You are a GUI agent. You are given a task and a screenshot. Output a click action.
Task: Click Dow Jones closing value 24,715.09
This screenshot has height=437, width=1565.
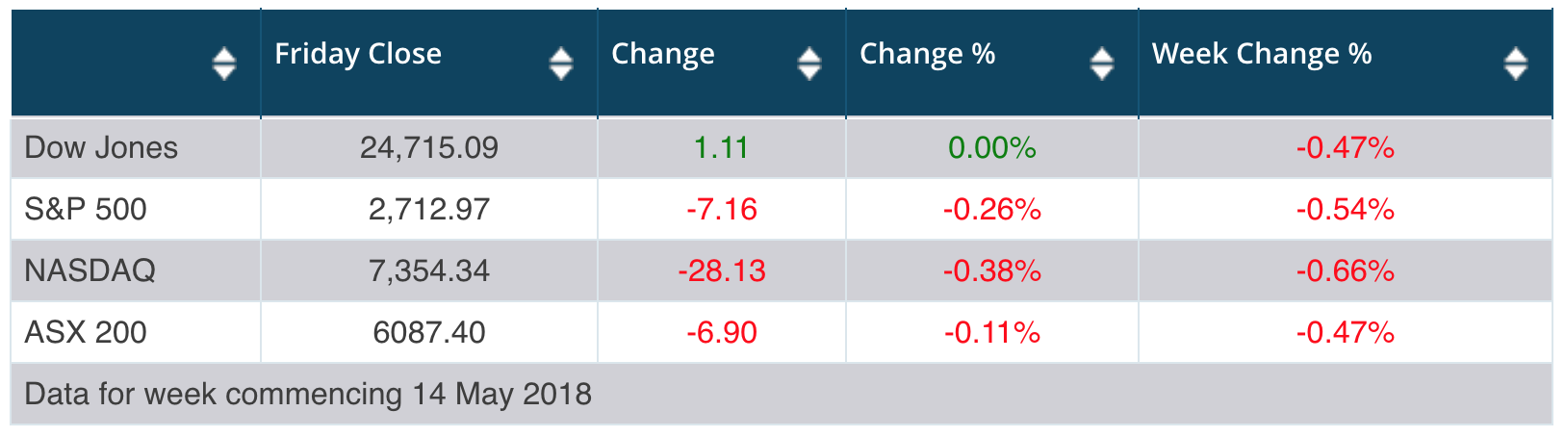429,147
